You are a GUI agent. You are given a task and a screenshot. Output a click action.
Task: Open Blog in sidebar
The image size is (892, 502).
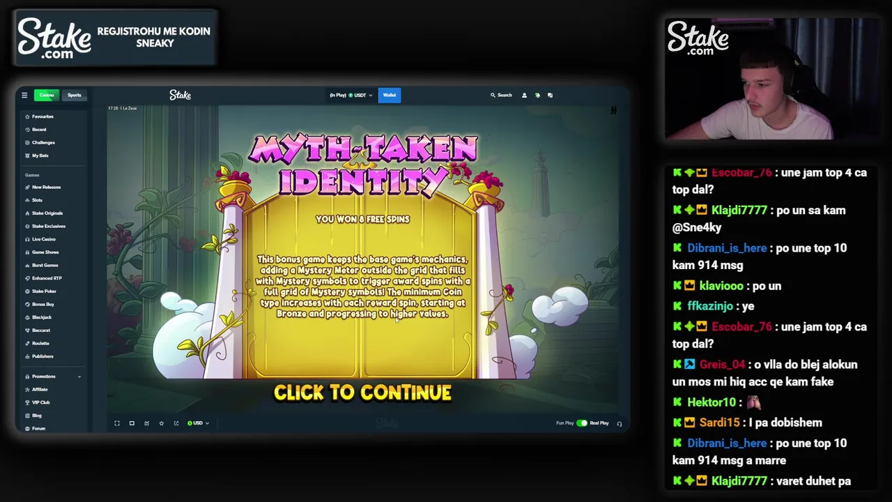click(x=33, y=416)
